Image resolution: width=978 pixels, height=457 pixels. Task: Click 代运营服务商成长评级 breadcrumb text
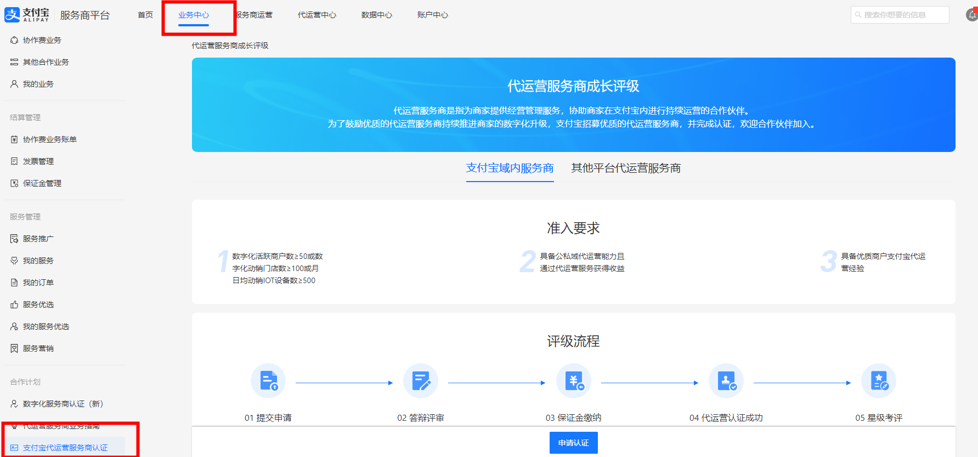(x=230, y=46)
